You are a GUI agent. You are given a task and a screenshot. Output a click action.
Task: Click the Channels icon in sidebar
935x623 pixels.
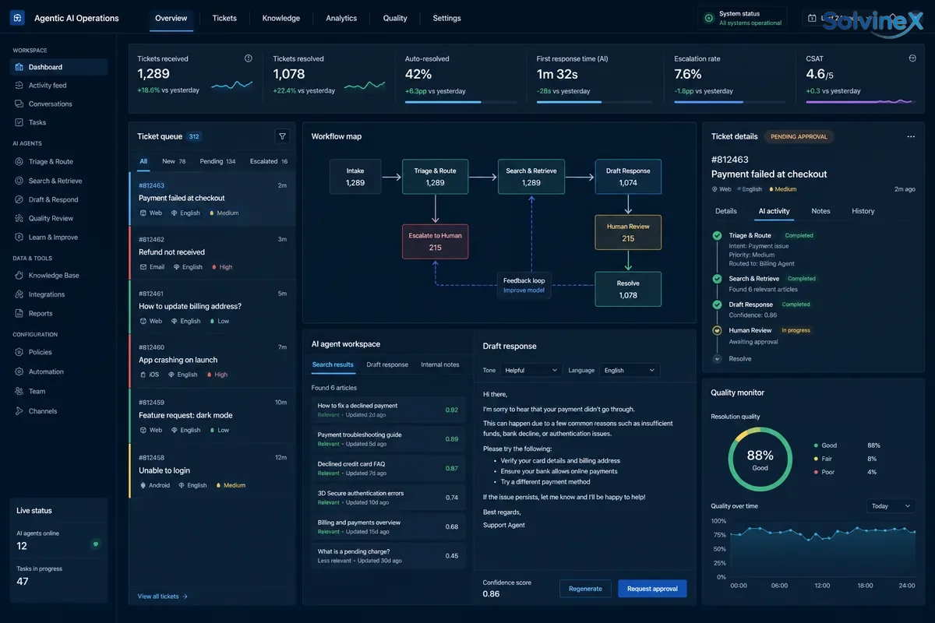coord(19,411)
